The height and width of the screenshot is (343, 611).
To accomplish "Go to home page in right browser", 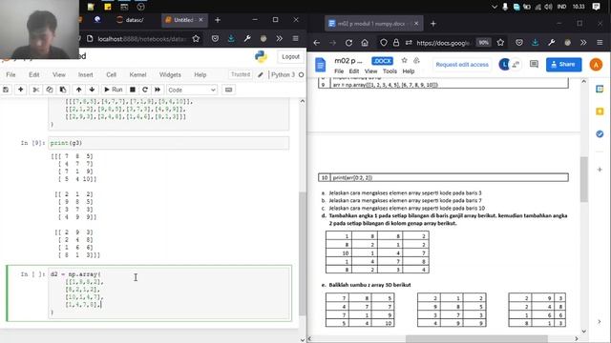I will point(365,43).
